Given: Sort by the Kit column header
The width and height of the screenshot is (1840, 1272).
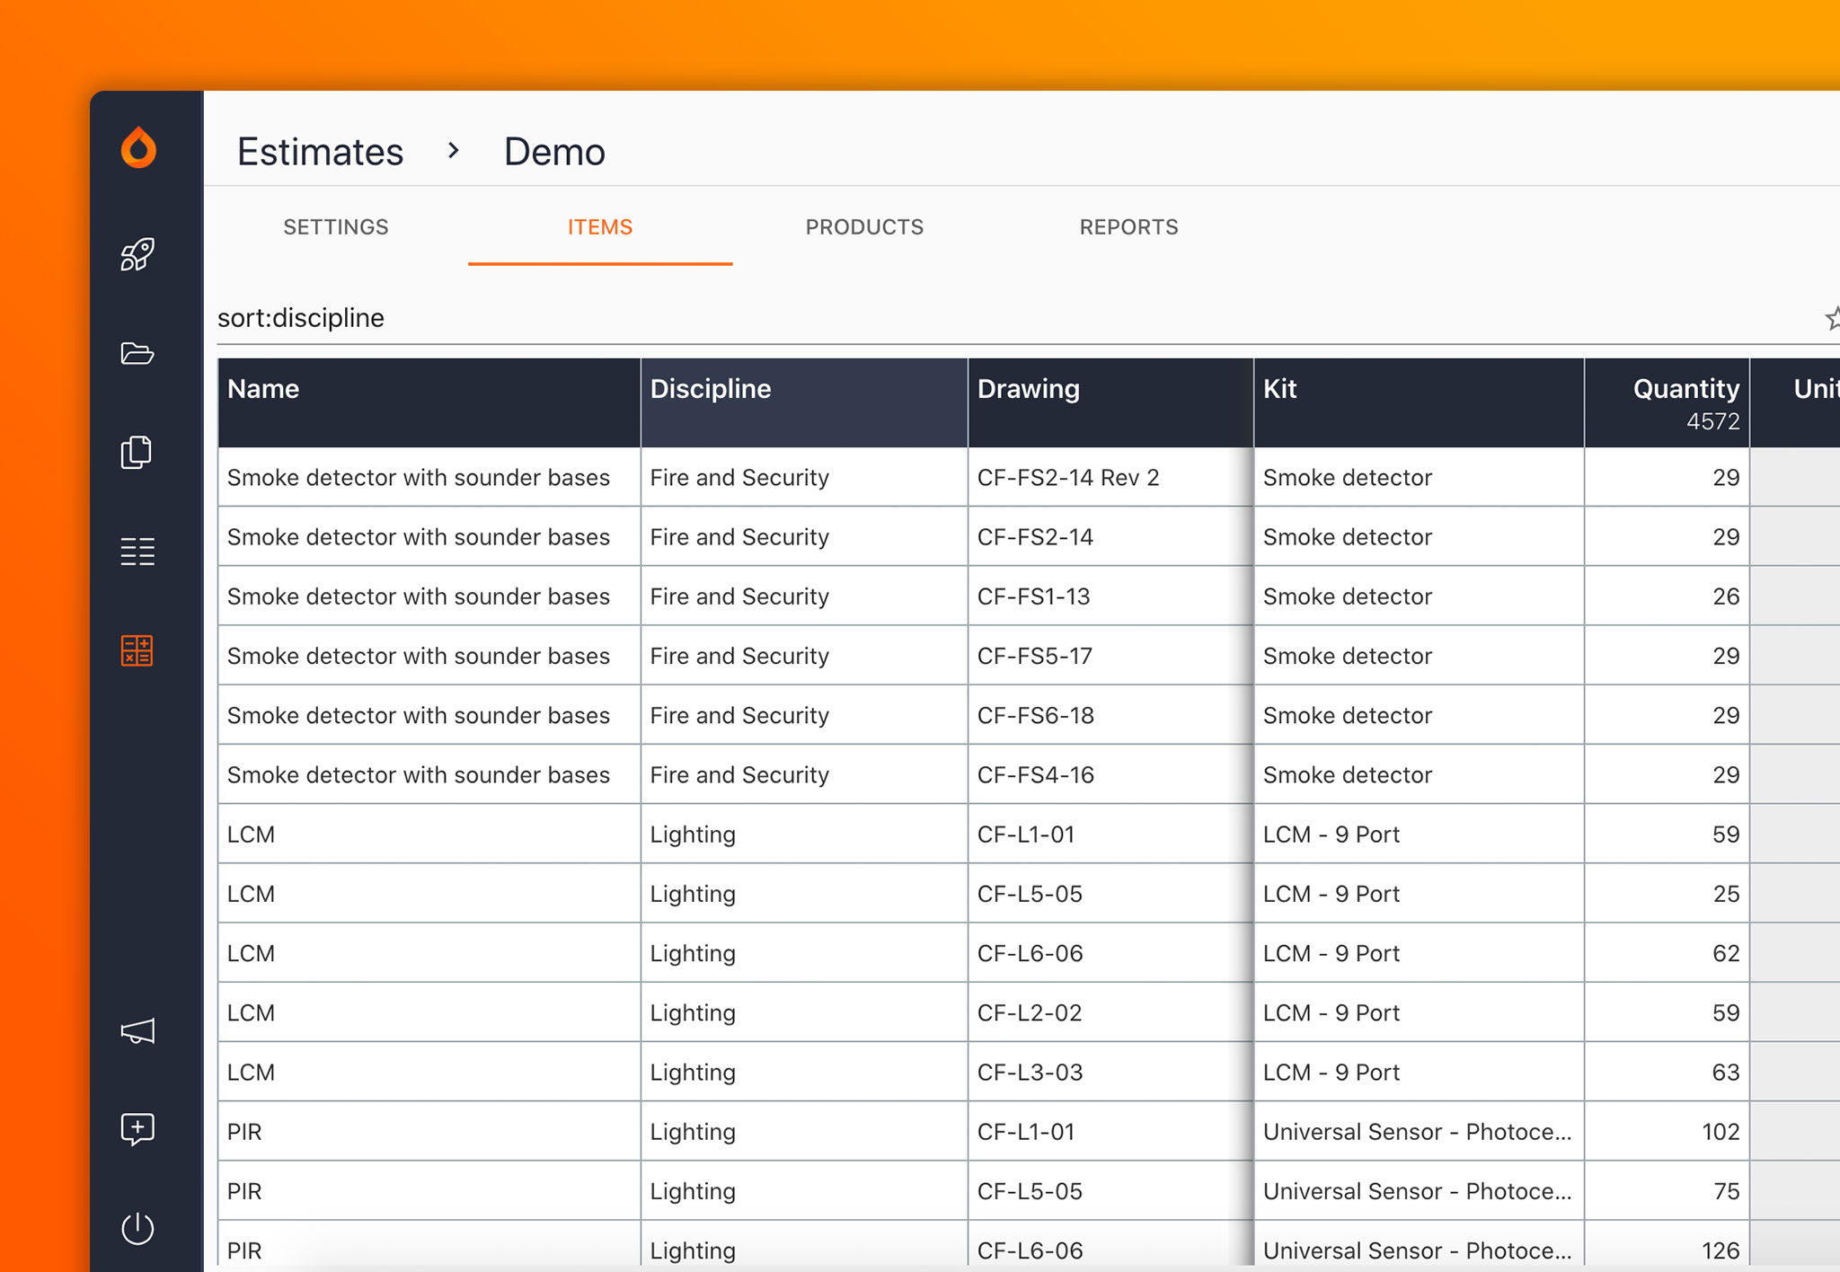Looking at the screenshot, I should pyautogui.click(x=1419, y=402).
